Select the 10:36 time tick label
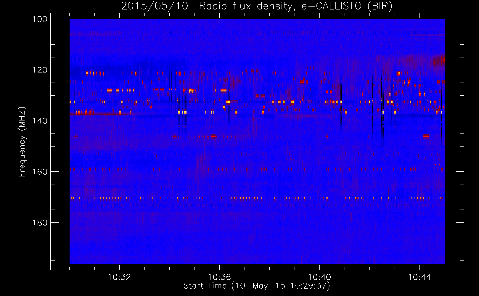This screenshot has width=479, height=296. point(219,277)
